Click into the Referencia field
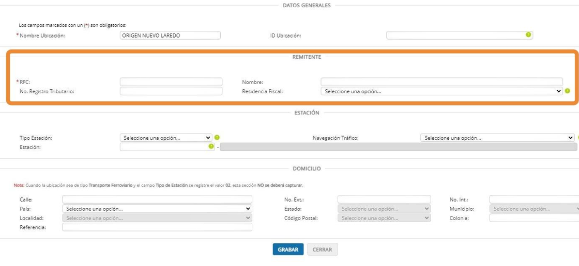This screenshot has width=579, height=266. tap(157, 227)
